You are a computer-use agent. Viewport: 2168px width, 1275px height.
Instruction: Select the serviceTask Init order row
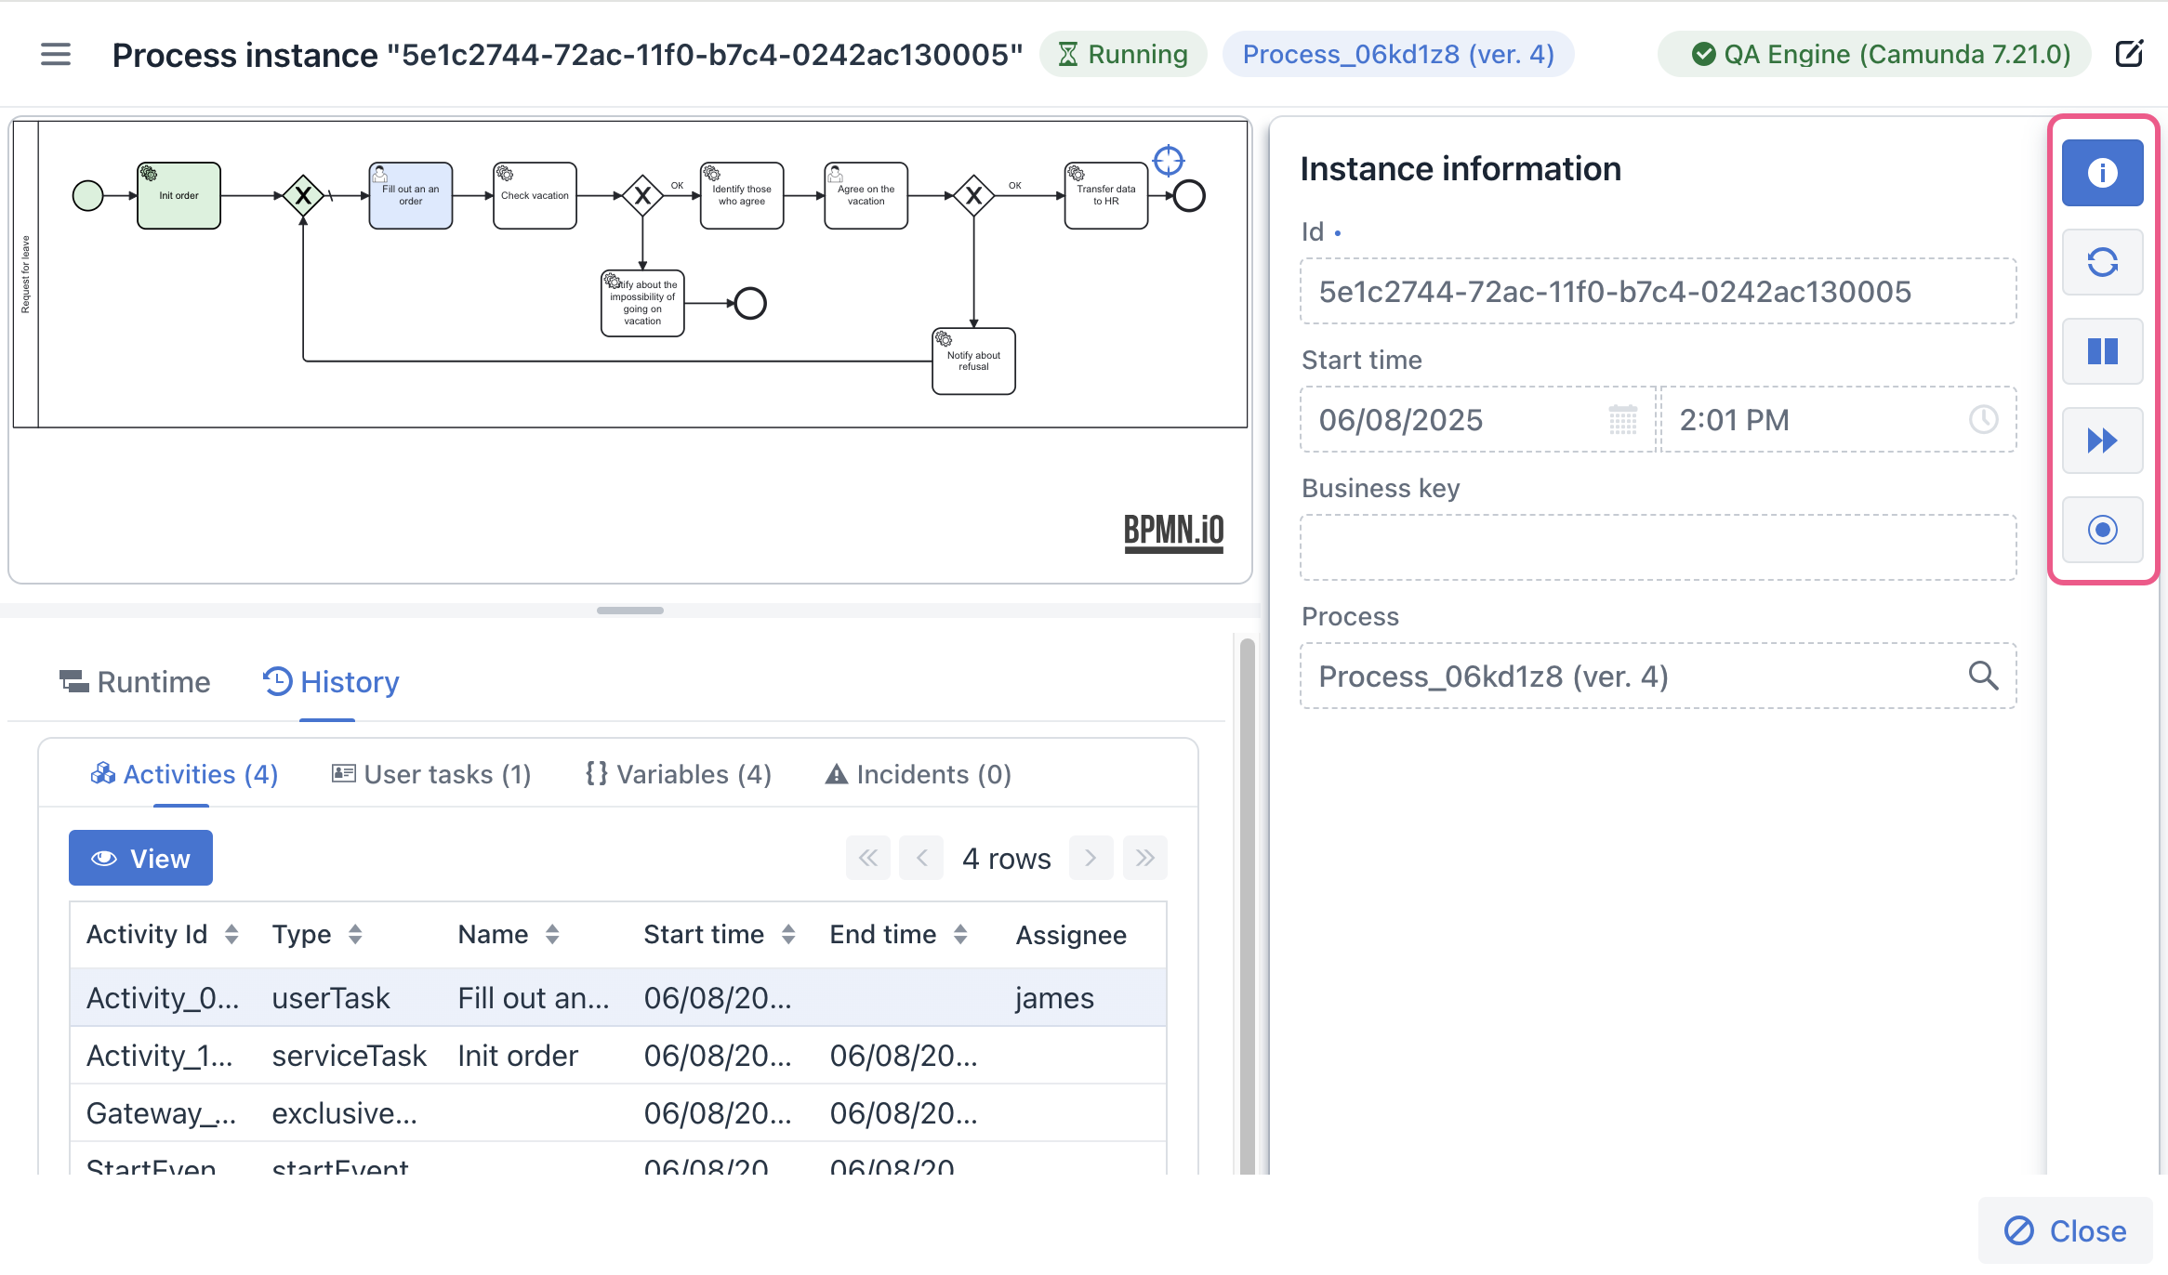(618, 1056)
